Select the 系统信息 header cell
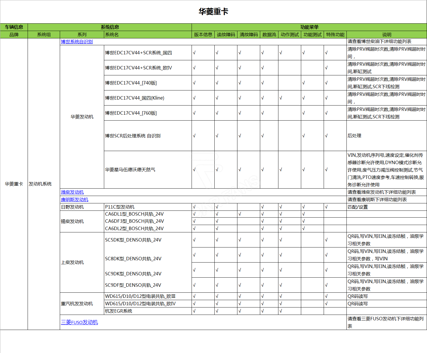427x353 pixels. (110, 27)
